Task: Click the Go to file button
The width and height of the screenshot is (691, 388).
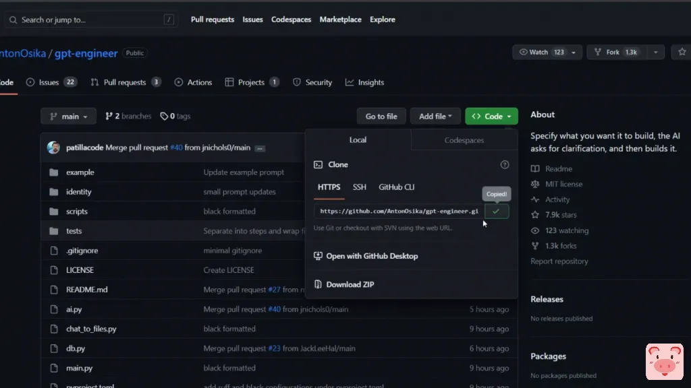Action: 381,116
